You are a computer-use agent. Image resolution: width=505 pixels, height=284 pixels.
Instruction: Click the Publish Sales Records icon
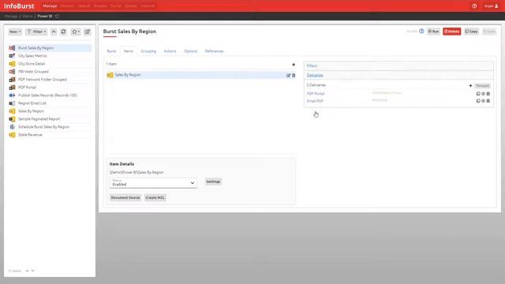click(12, 95)
